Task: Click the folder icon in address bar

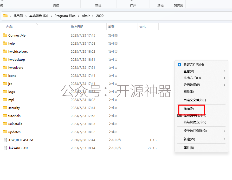Action: tap(5, 16)
